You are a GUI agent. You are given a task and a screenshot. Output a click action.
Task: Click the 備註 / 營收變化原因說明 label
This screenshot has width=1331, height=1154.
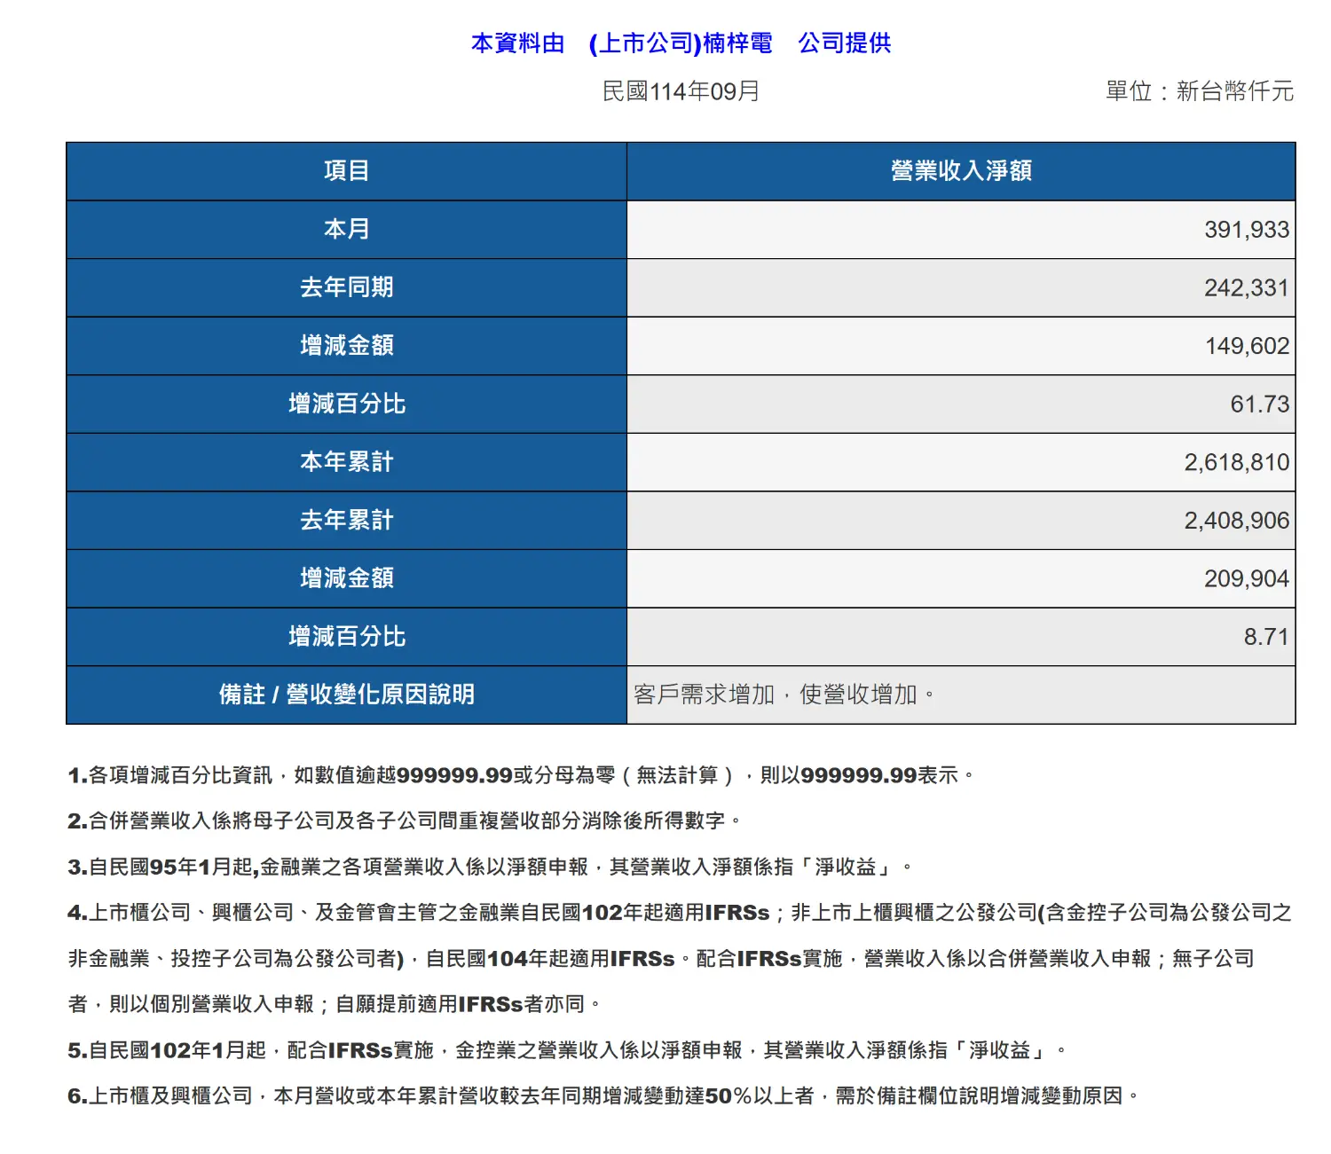[x=346, y=695]
